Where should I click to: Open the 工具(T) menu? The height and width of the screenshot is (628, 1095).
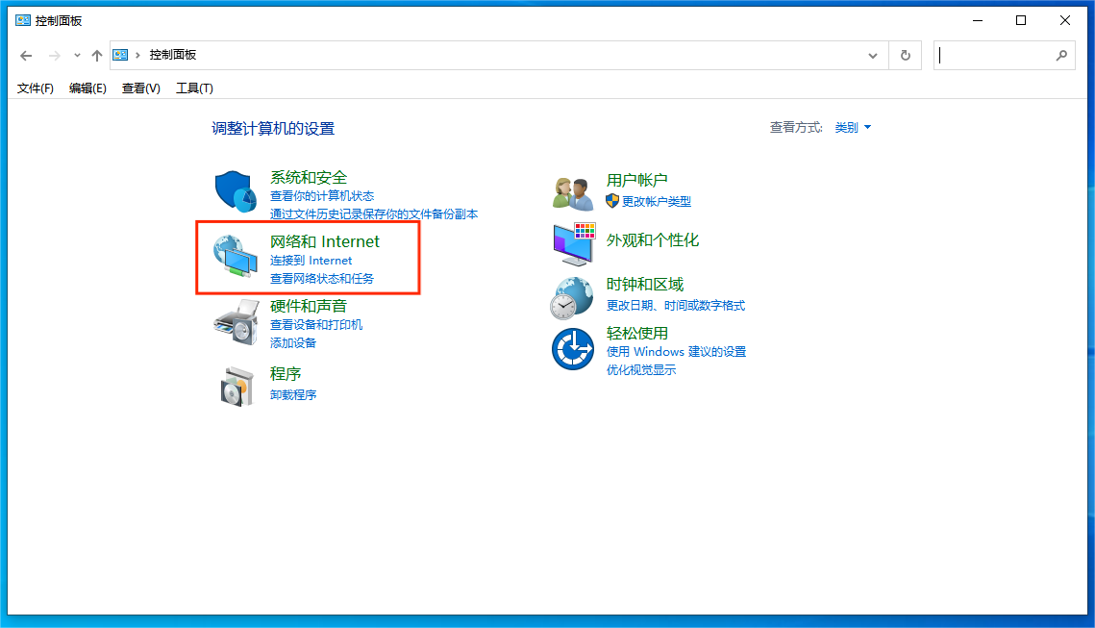click(194, 88)
